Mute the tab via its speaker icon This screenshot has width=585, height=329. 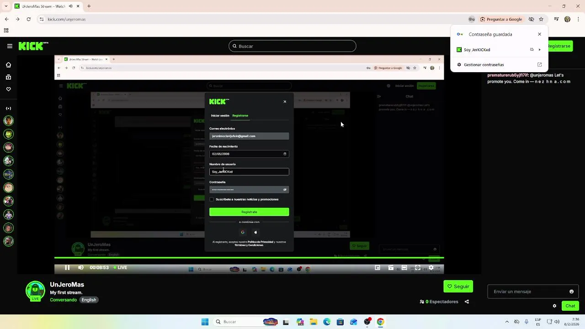pyautogui.click(x=70, y=6)
